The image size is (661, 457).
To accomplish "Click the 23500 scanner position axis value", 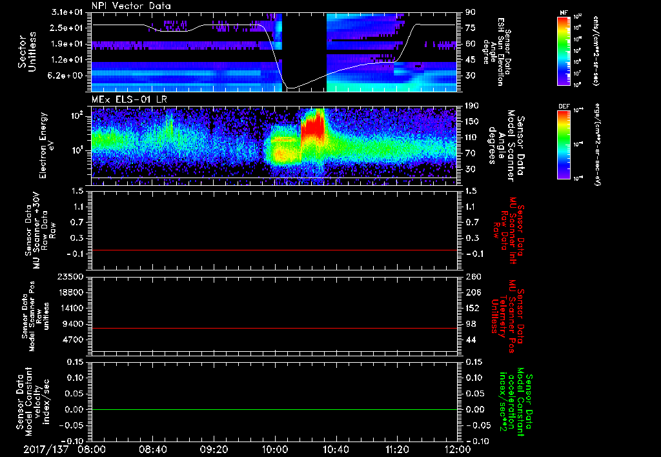I will coord(71,277).
